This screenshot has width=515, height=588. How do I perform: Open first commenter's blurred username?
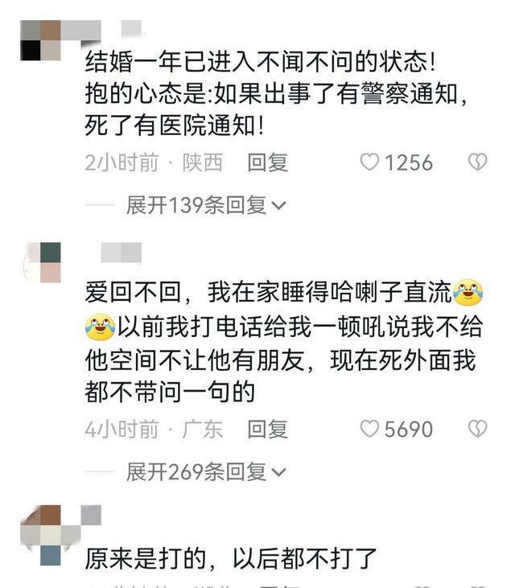coord(102,30)
